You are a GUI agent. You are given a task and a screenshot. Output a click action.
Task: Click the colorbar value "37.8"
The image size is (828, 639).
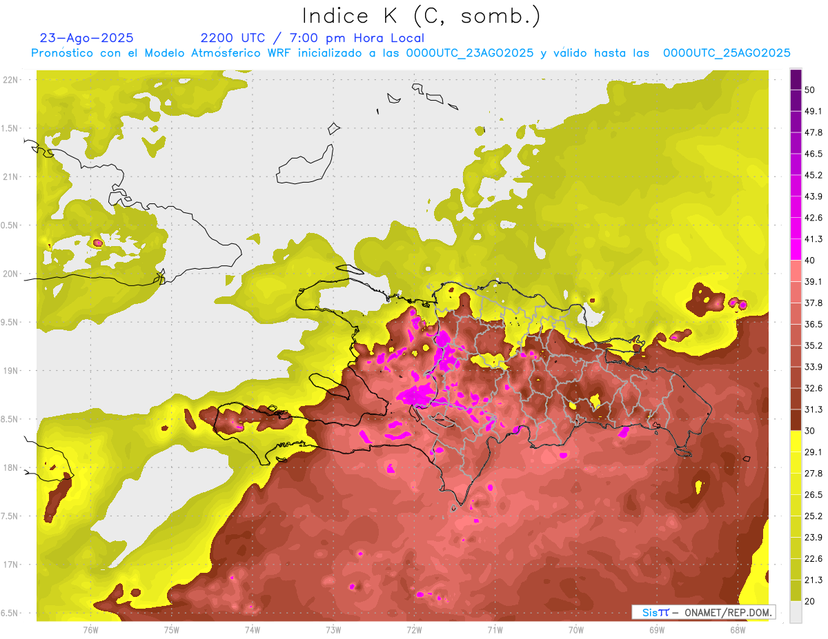[x=814, y=303]
